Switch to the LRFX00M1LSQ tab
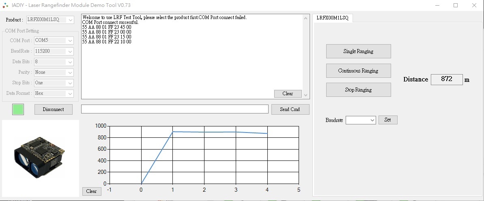 (332, 18)
